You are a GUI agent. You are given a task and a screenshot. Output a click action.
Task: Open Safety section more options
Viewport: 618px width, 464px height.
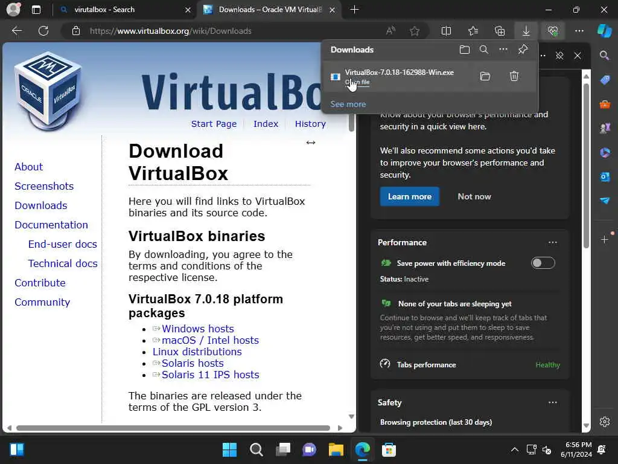553,402
